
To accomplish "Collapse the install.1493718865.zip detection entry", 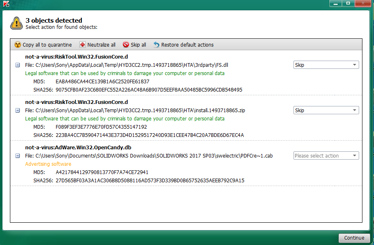I will [18, 110].
